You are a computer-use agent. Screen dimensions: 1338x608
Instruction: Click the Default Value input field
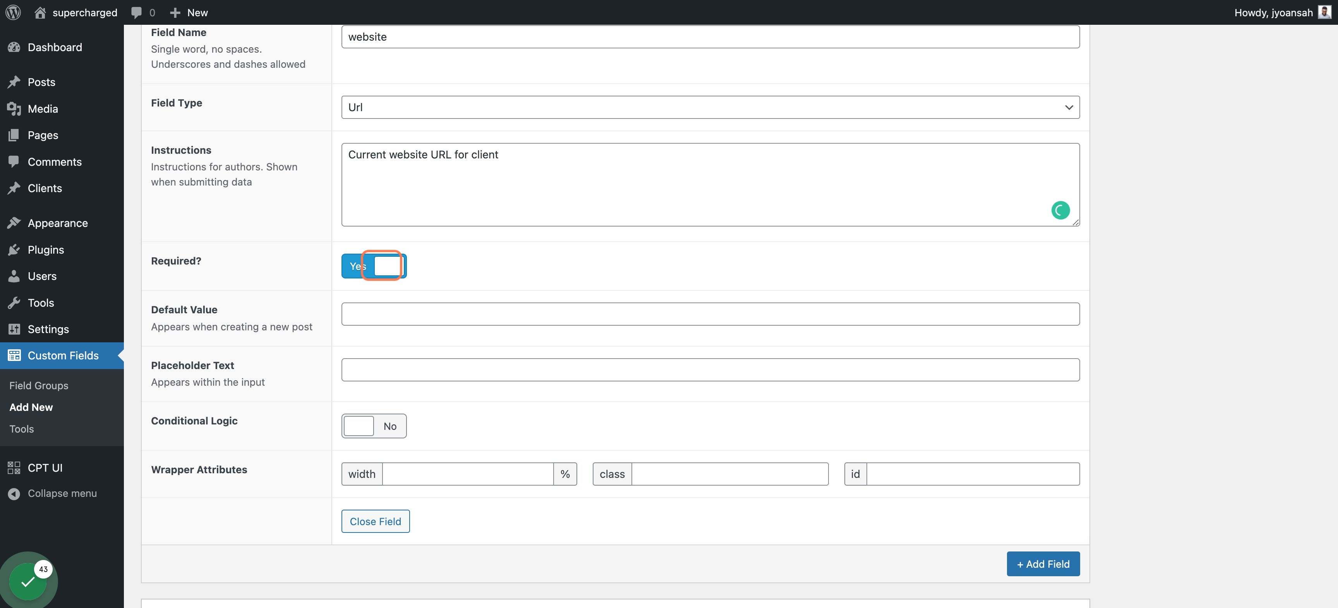coord(710,314)
